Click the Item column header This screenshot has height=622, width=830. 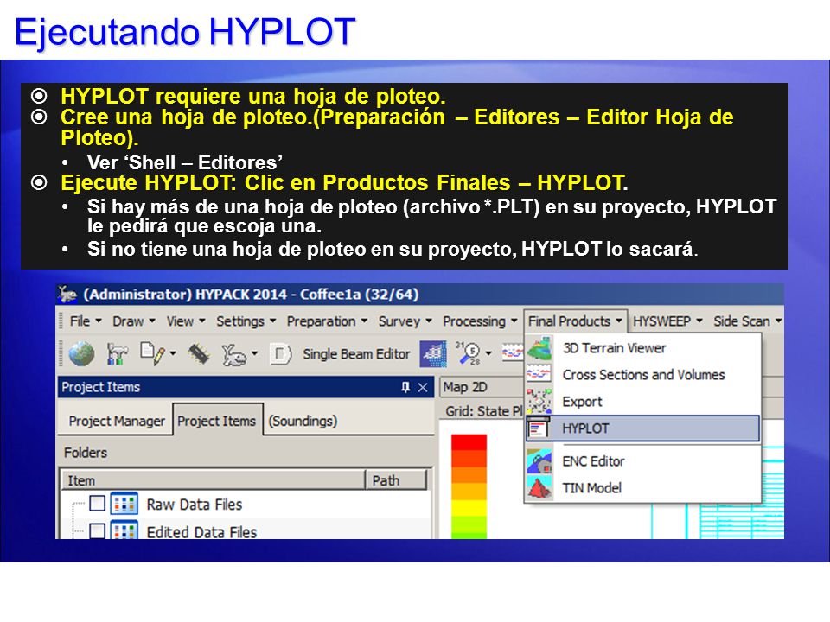pyautogui.click(x=213, y=480)
